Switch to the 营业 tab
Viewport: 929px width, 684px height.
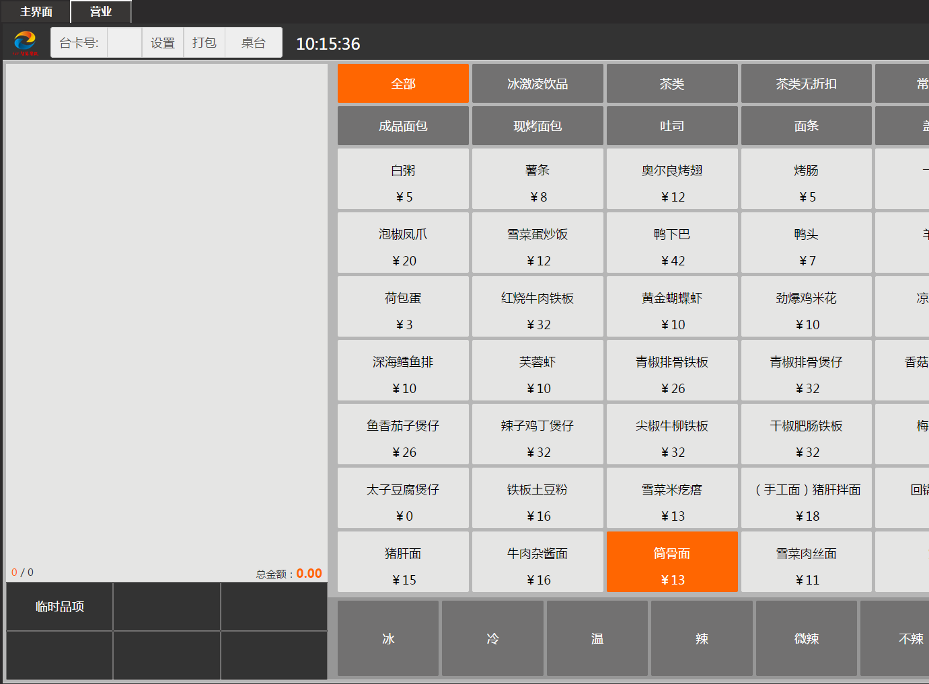click(101, 11)
